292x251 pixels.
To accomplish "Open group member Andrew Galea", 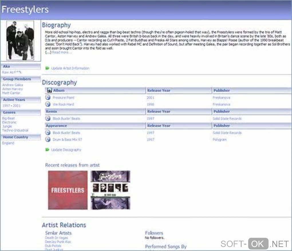I will tap(13, 85).
